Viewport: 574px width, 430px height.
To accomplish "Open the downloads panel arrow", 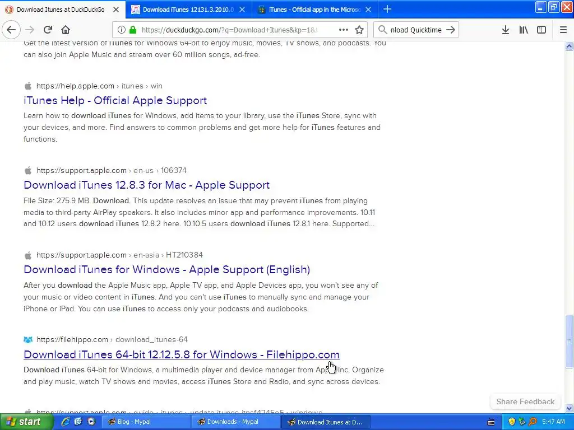I will tap(506, 30).
